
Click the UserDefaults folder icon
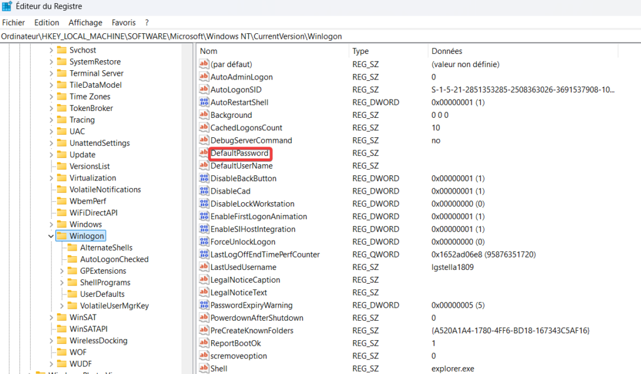[73, 294]
